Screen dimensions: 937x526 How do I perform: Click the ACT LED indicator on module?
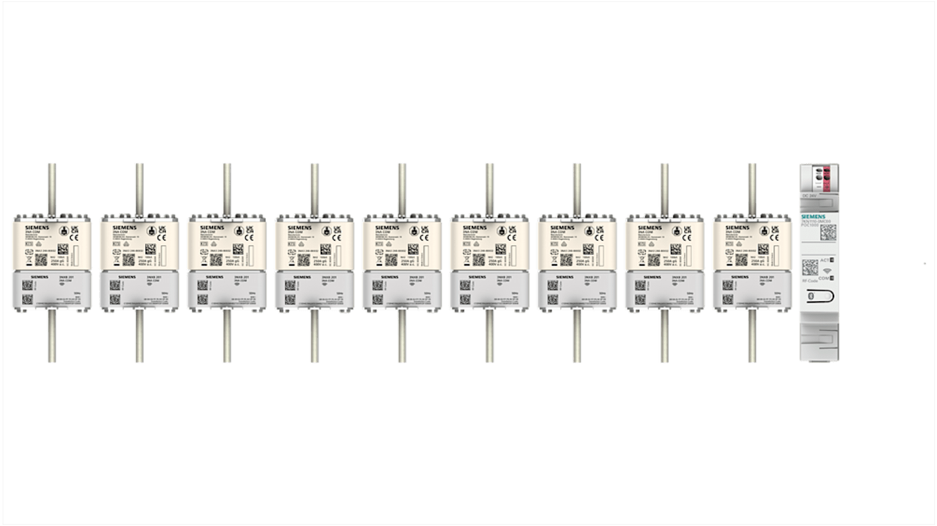(831, 260)
